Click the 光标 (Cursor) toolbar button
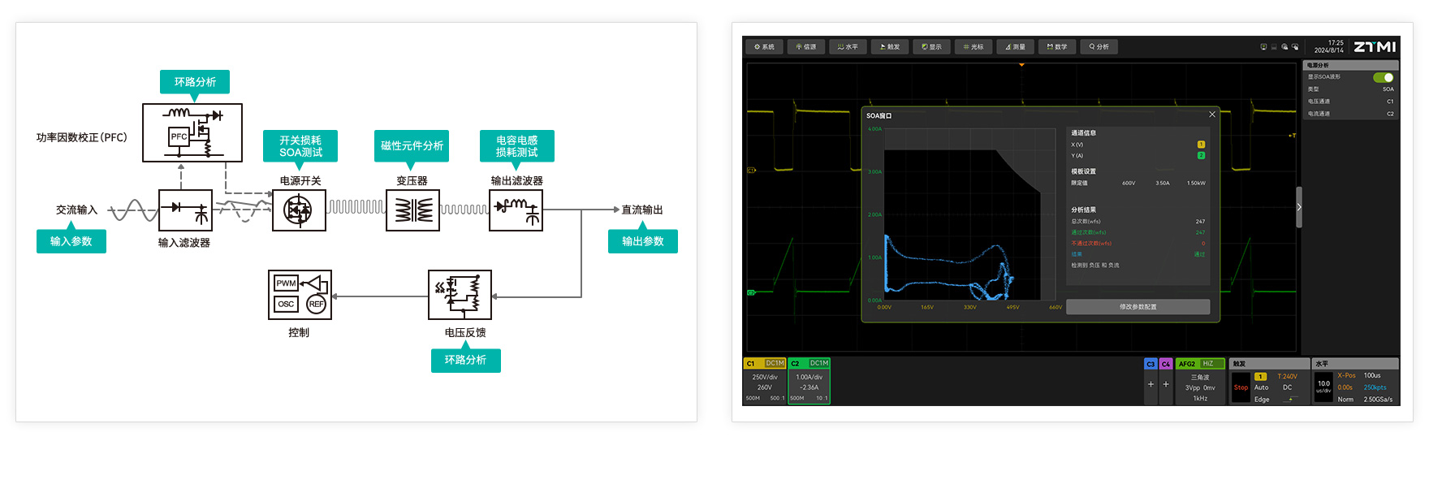Screen dimensions: 1429x480 pos(973,47)
